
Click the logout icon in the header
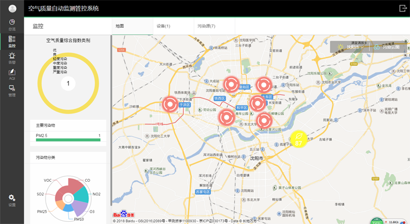click(403, 8)
